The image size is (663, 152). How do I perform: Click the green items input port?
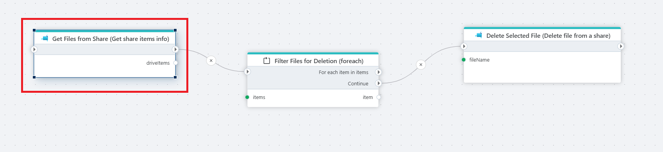247,97
